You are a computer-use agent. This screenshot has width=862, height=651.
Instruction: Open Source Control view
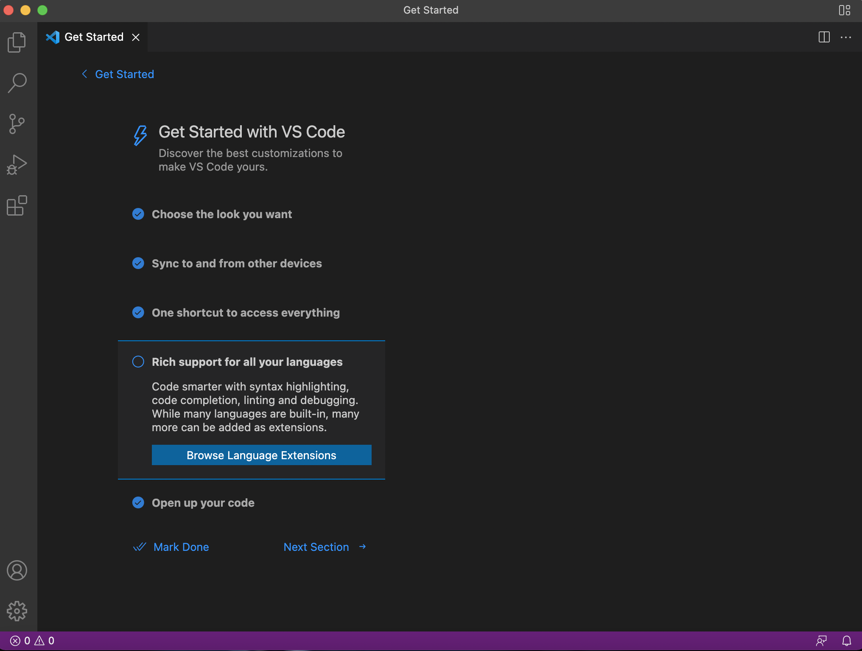pos(17,124)
